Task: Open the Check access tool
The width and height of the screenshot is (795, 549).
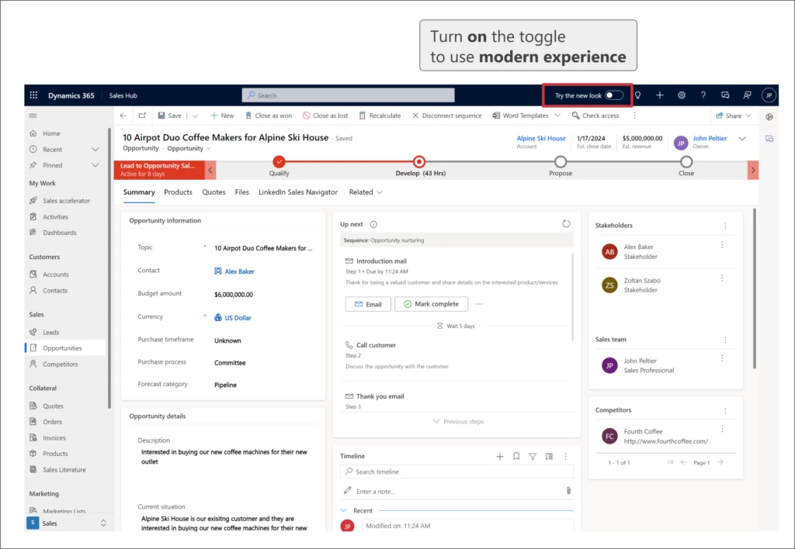Action: [598, 115]
